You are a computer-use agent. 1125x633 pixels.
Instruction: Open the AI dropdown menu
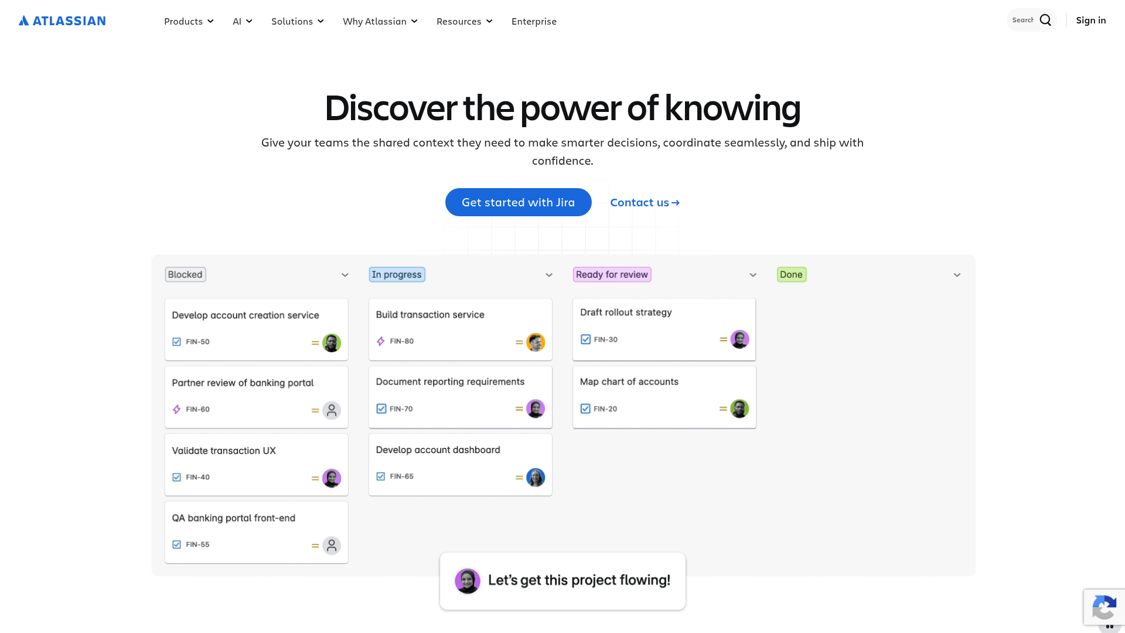click(x=243, y=21)
